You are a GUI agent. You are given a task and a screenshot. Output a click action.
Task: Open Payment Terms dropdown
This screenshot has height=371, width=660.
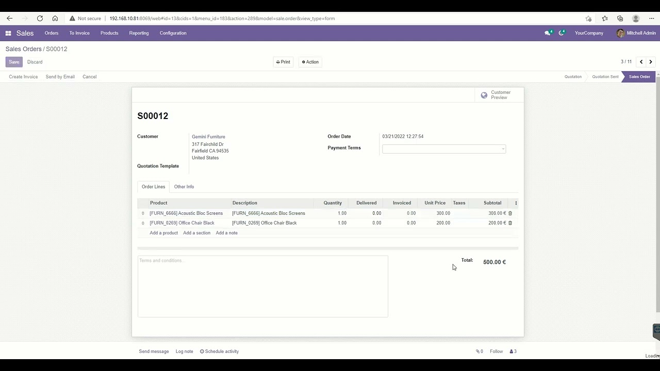(444, 149)
